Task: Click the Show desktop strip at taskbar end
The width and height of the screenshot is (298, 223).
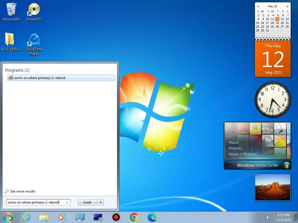Action: coord(296,217)
